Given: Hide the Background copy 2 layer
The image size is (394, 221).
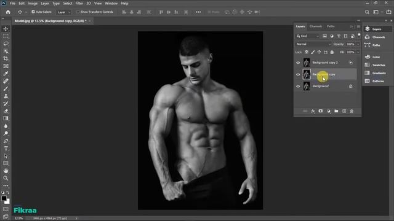Looking at the screenshot, I should click(298, 63).
